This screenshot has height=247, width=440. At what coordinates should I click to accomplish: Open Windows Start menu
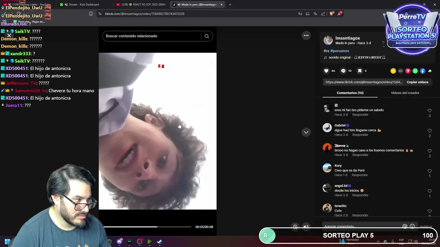point(7,242)
